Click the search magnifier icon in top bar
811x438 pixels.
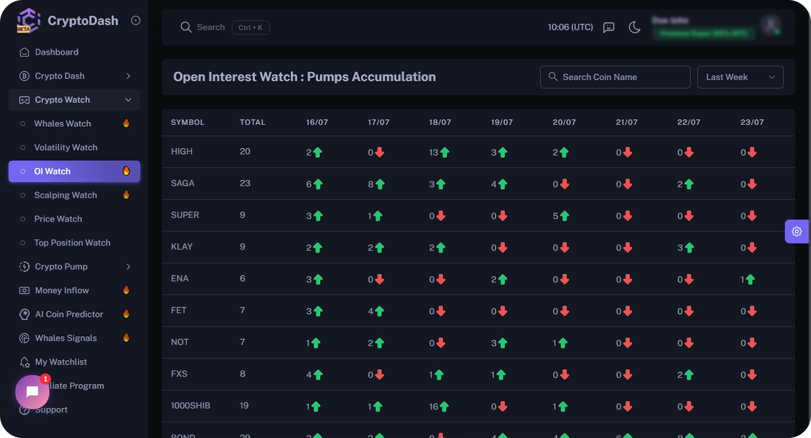tap(186, 27)
